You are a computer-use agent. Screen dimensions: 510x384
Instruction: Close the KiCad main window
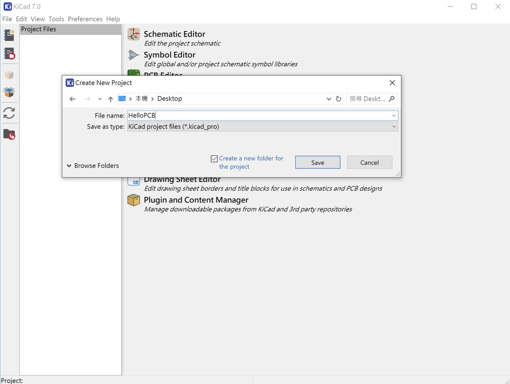tap(498, 6)
